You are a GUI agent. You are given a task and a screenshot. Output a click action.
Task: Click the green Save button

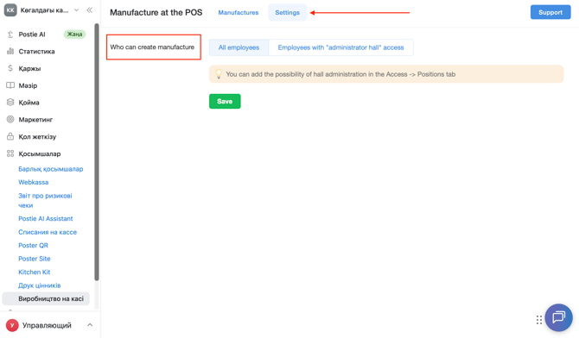point(225,102)
